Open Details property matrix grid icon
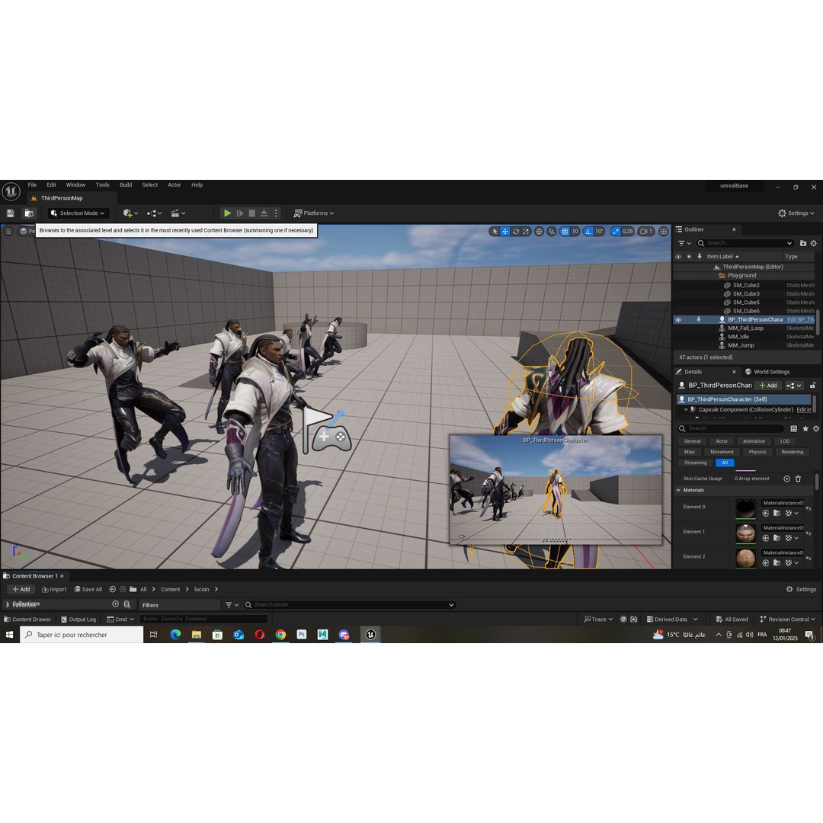Viewport: 823px width, 823px height. 793,428
